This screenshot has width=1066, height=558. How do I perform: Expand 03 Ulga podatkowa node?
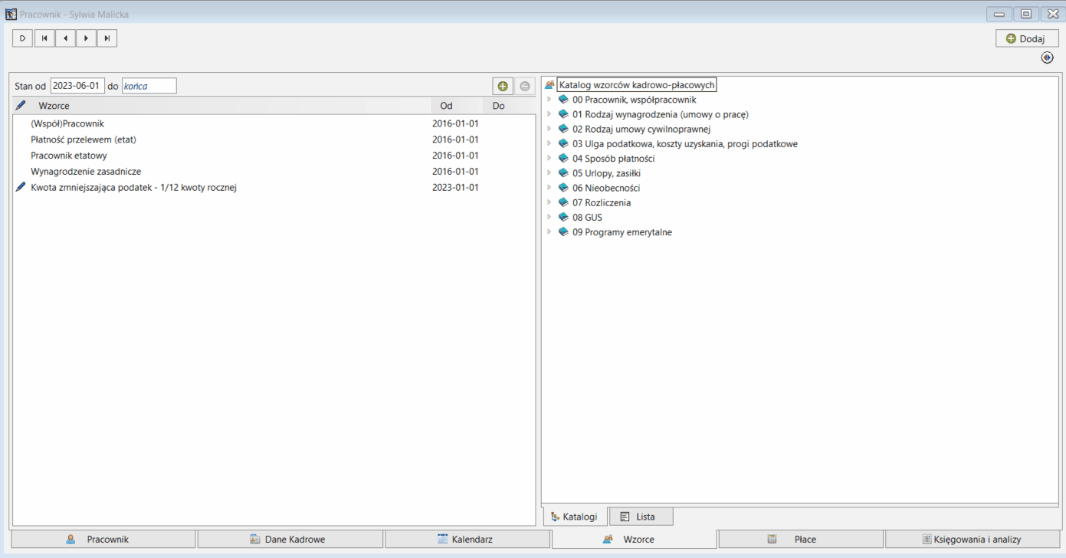pyautogui.click(x=549, y=143)
